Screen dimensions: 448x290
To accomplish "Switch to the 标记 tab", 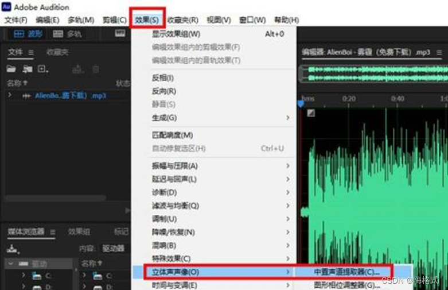I will (x=121, y=231).
